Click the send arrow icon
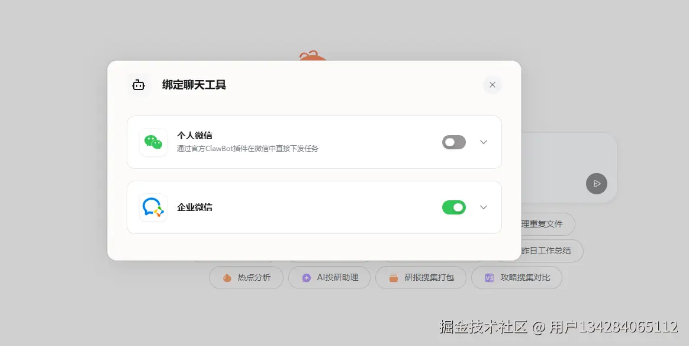This screenshot has width=689, height=346. tap(597, 184)
